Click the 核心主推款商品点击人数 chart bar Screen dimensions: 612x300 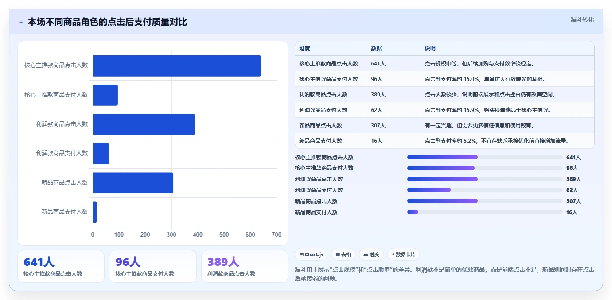click(x=177, y=65)
